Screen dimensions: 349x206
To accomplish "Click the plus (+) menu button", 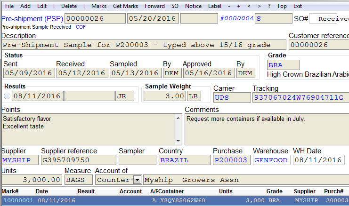I will [239, 6].
